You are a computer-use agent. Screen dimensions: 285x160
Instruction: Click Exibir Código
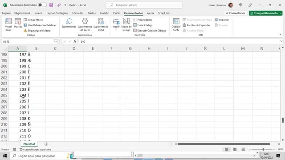click(143, 25)
